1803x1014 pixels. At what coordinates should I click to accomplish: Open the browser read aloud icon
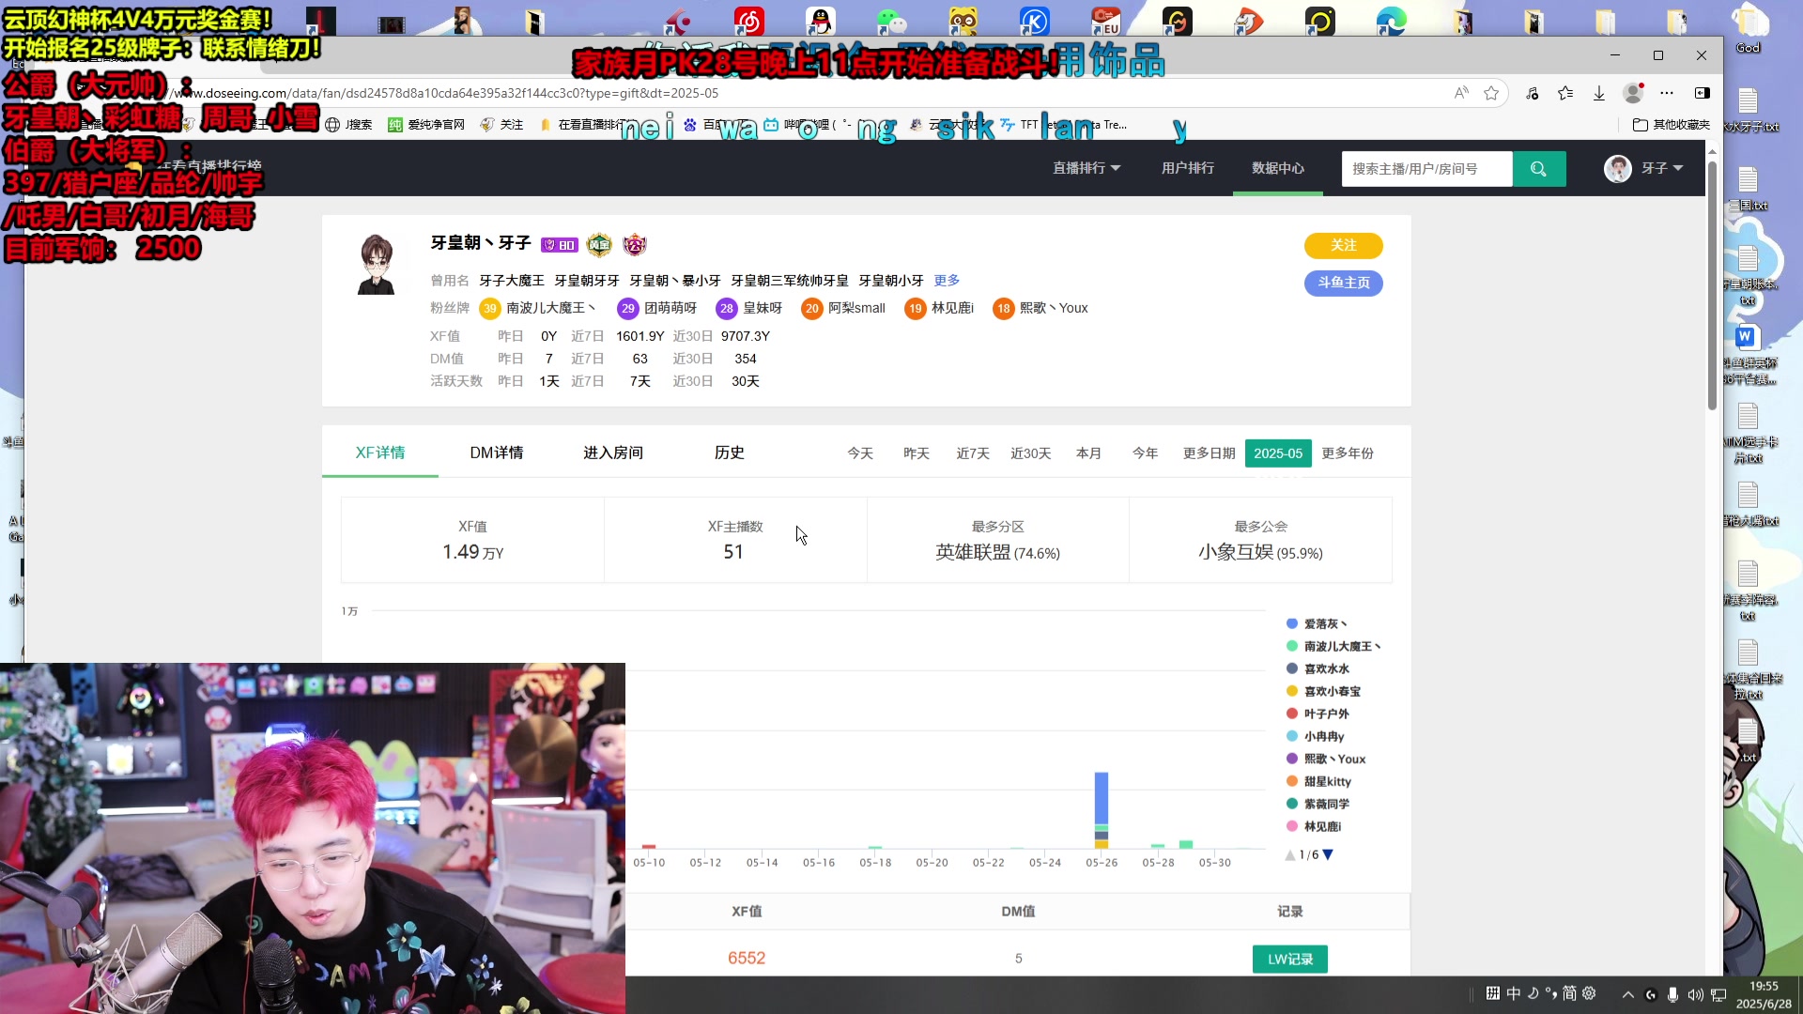1461,93
